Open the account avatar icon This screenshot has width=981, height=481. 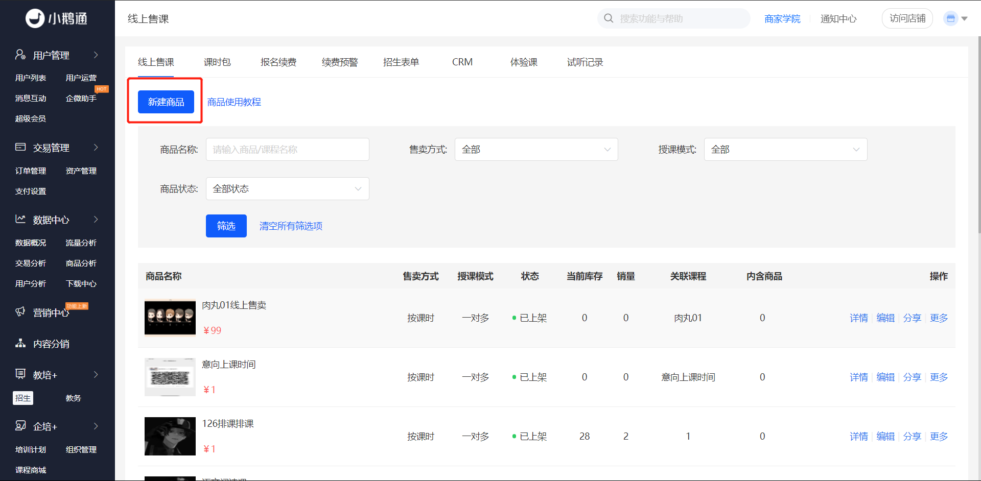point(950,18)
